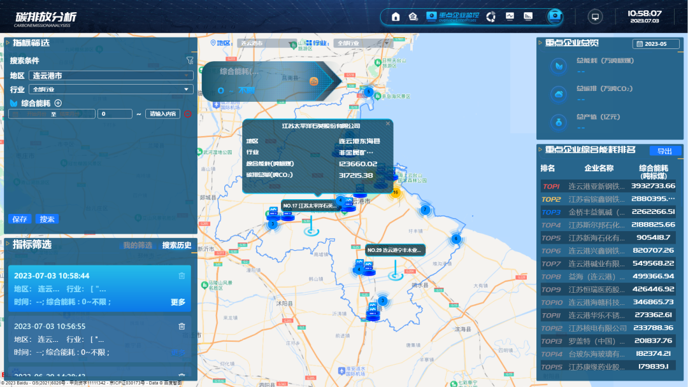Open the line trend chart icon
This screenshot has height=387, width=688.
(x=510, y=17)
